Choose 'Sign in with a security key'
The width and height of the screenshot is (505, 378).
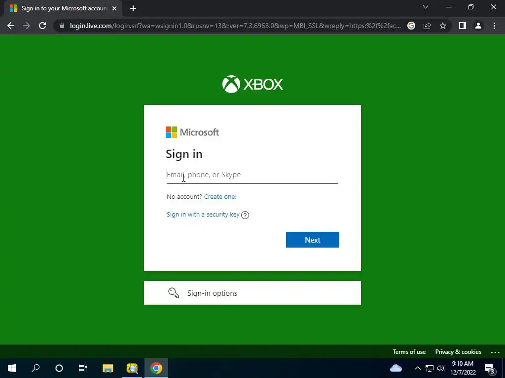click(x=203, y=215)
